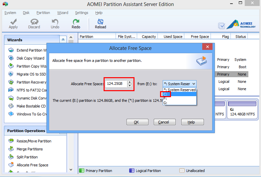Click the Partition Operations panel header
This screenshot has height=177, width=261.
coord(26,131)
